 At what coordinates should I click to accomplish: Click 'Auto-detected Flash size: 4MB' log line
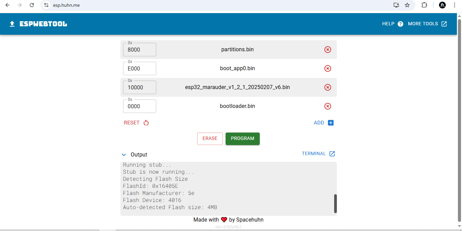[x=170, y=207]
